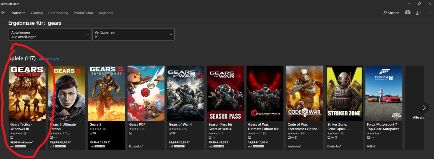The height and width of the screenshot is (159, 434).
Task: Go to the Angebote tab
Action: click(x=106, y=13)
